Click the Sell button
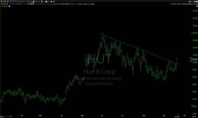The height and width of the screenshot is (118, 198). (x=7, y=116)
